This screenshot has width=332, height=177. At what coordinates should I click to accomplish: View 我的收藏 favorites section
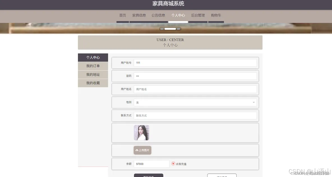point(93,83)
